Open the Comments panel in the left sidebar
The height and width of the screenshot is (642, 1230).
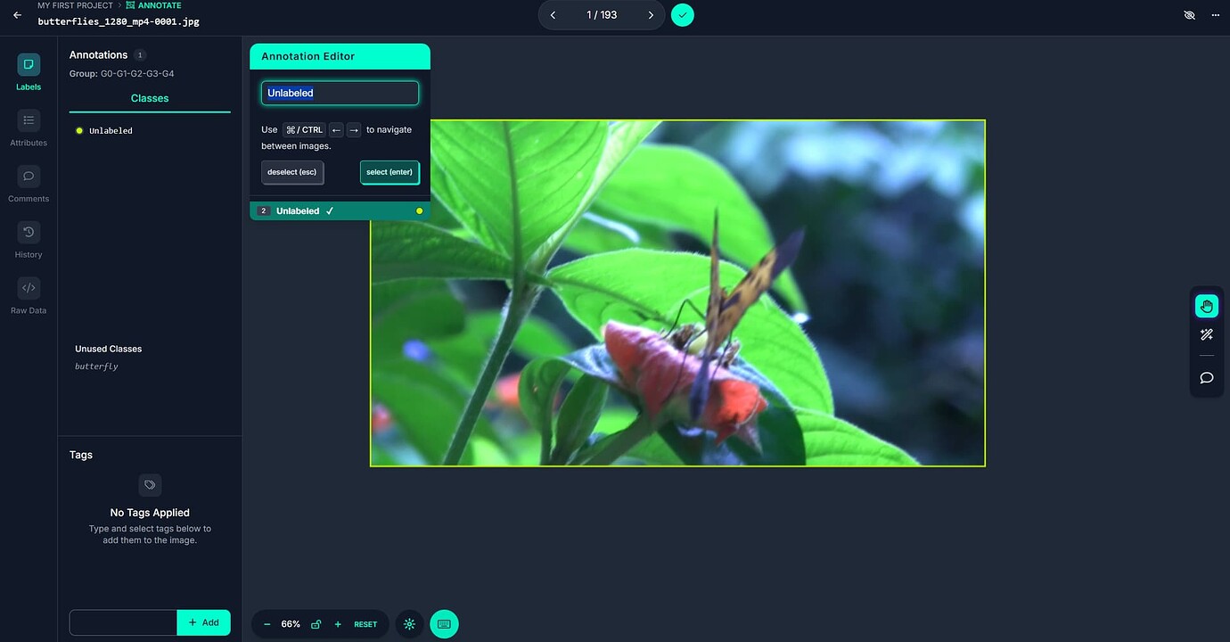point(28,185)
